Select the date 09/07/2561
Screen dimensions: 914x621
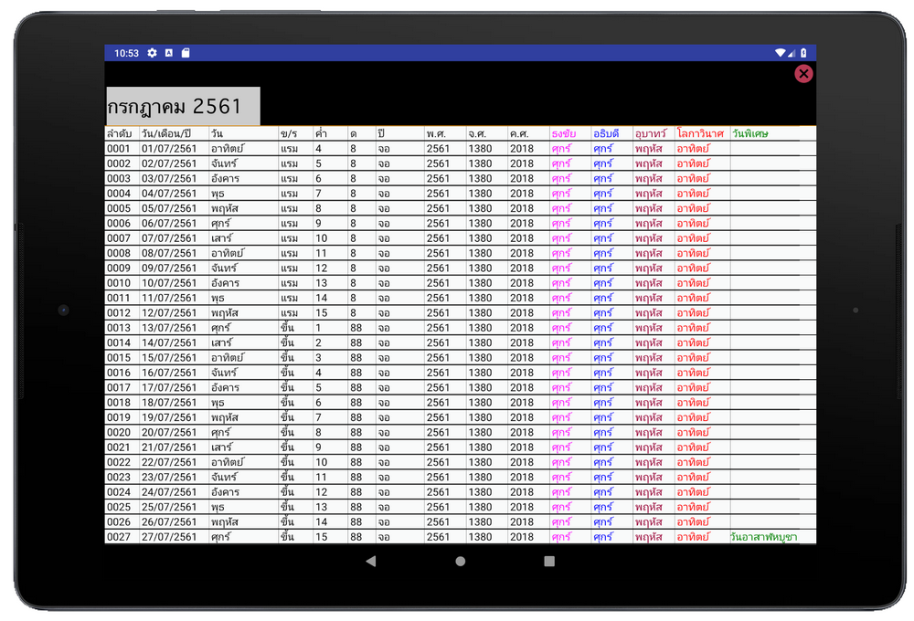pyautogui.click(x=169, y=268)
